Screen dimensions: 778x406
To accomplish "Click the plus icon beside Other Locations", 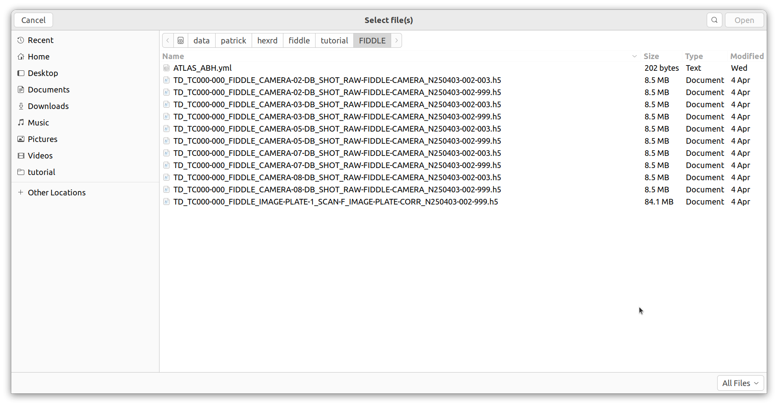I will (21, 192).
